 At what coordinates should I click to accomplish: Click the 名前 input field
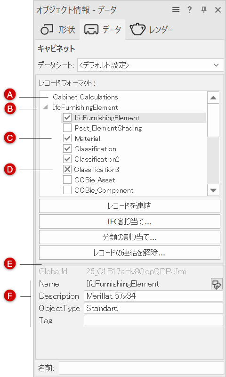[x=141, y=368]
